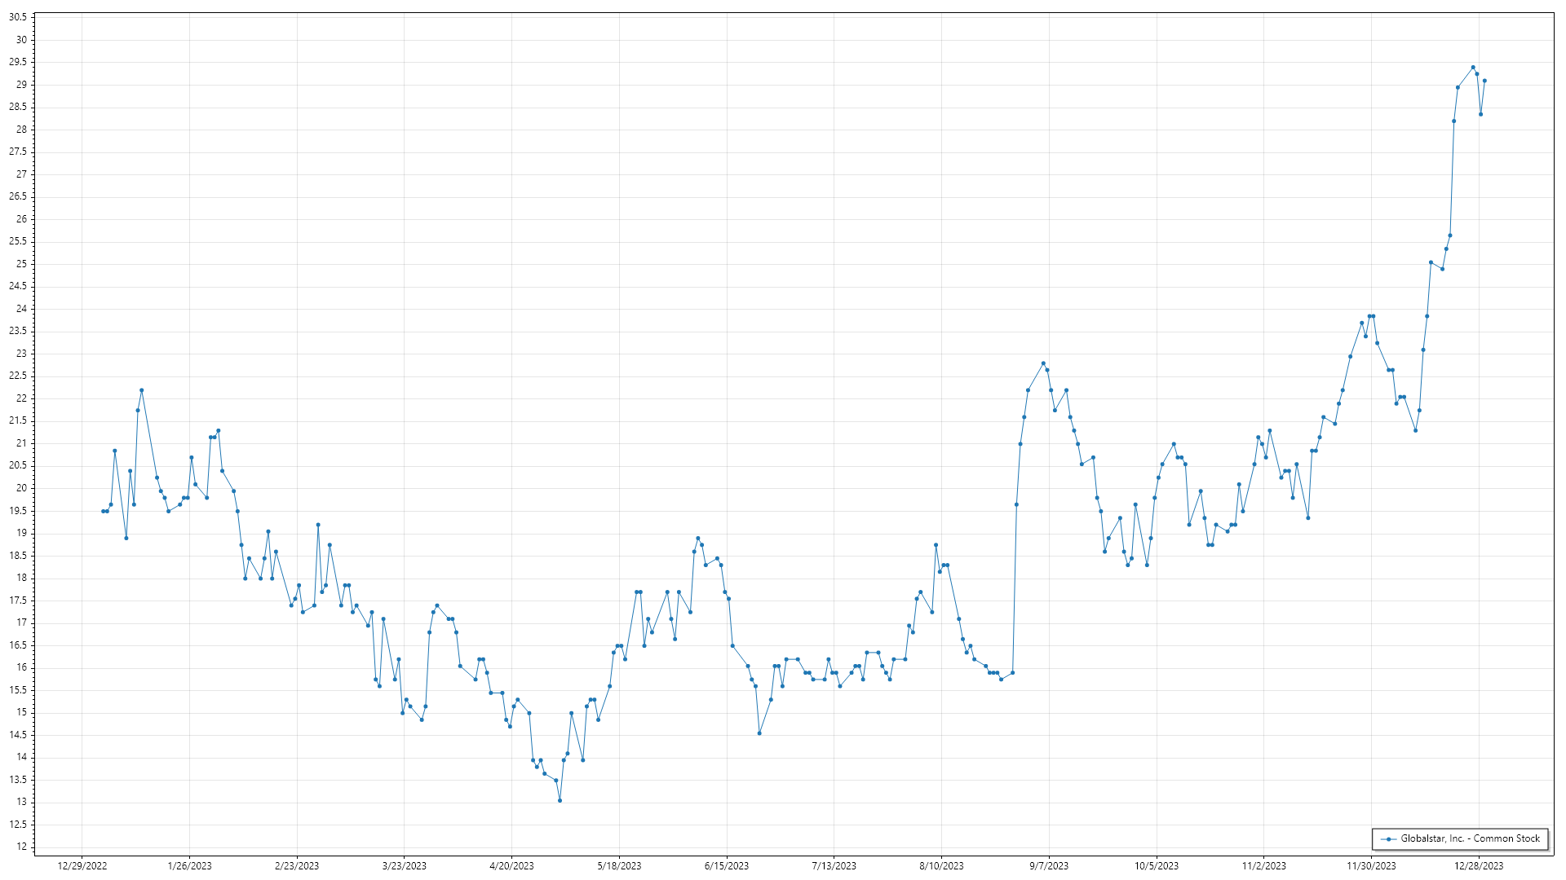Click the 9/7/2023 x-axis date label

(1049, 866)
